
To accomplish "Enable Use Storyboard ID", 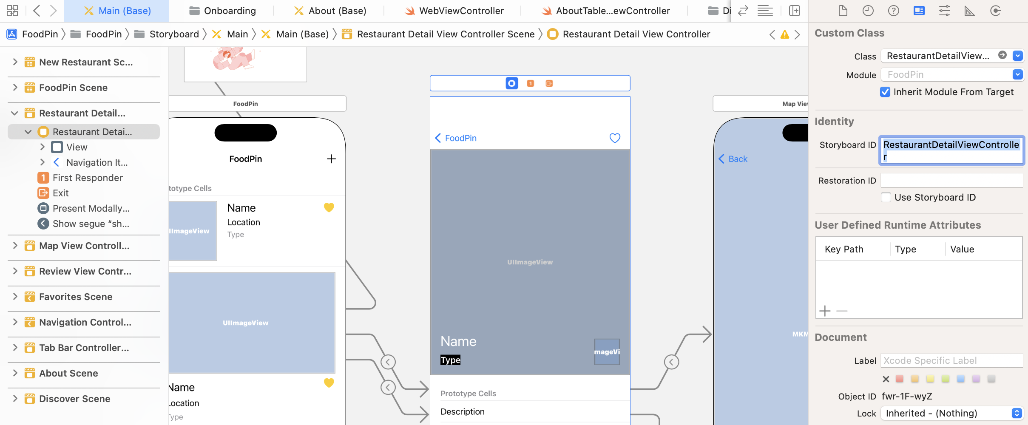I will click(x=886, y=197).
